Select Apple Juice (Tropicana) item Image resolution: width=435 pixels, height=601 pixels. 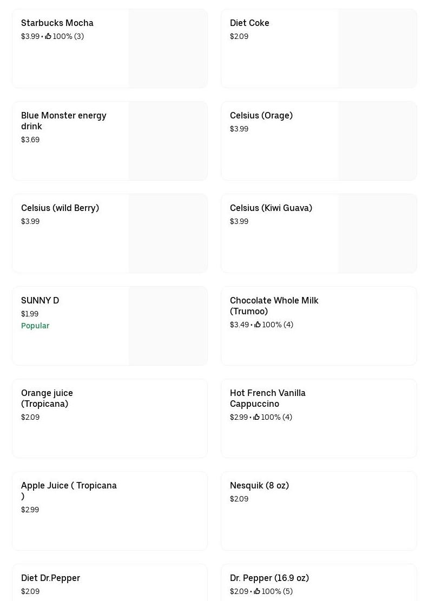coord(110,511)
